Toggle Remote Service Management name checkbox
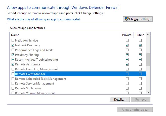Screen dimensions: 166x116 click(13, 84)
